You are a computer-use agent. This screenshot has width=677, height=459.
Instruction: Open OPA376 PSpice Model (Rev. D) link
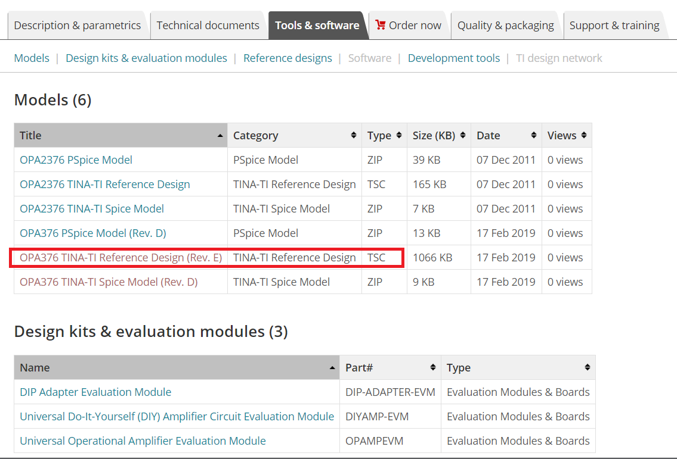click(x=93, y=233)
